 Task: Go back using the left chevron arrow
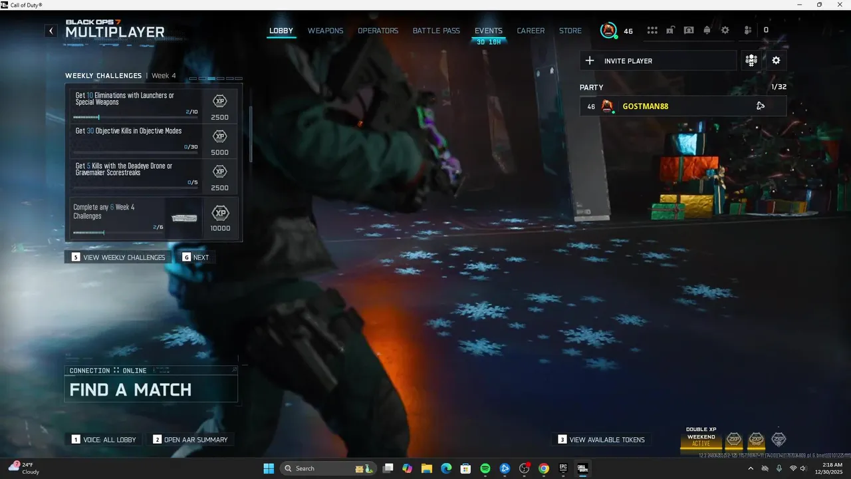(x=51, y=31)
